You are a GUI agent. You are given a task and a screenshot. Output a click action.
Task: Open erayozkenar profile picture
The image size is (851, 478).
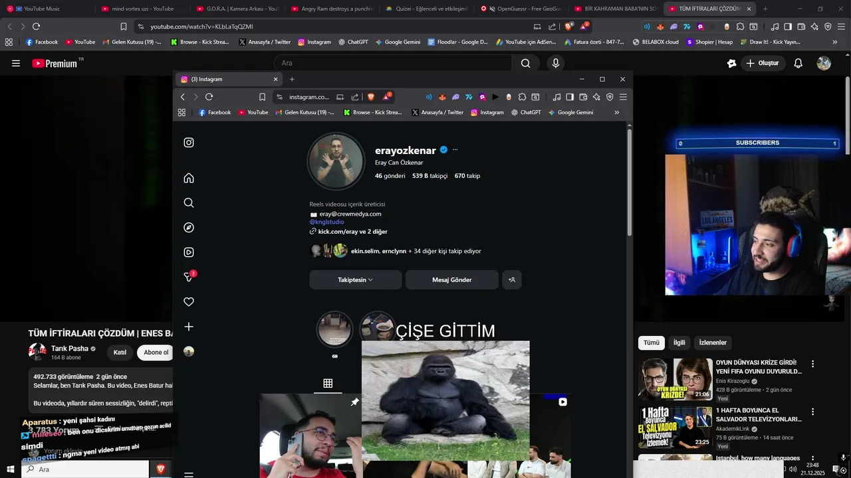pos(336,161)
